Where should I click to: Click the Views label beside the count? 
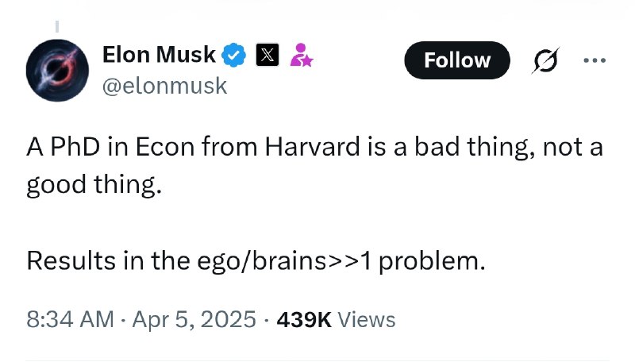pyautogui.click(x=367, y=319)
